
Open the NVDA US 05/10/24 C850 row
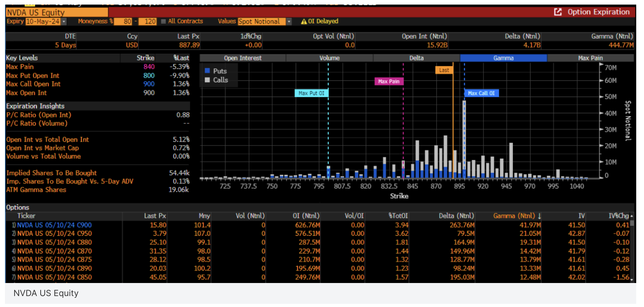point(318,277)
